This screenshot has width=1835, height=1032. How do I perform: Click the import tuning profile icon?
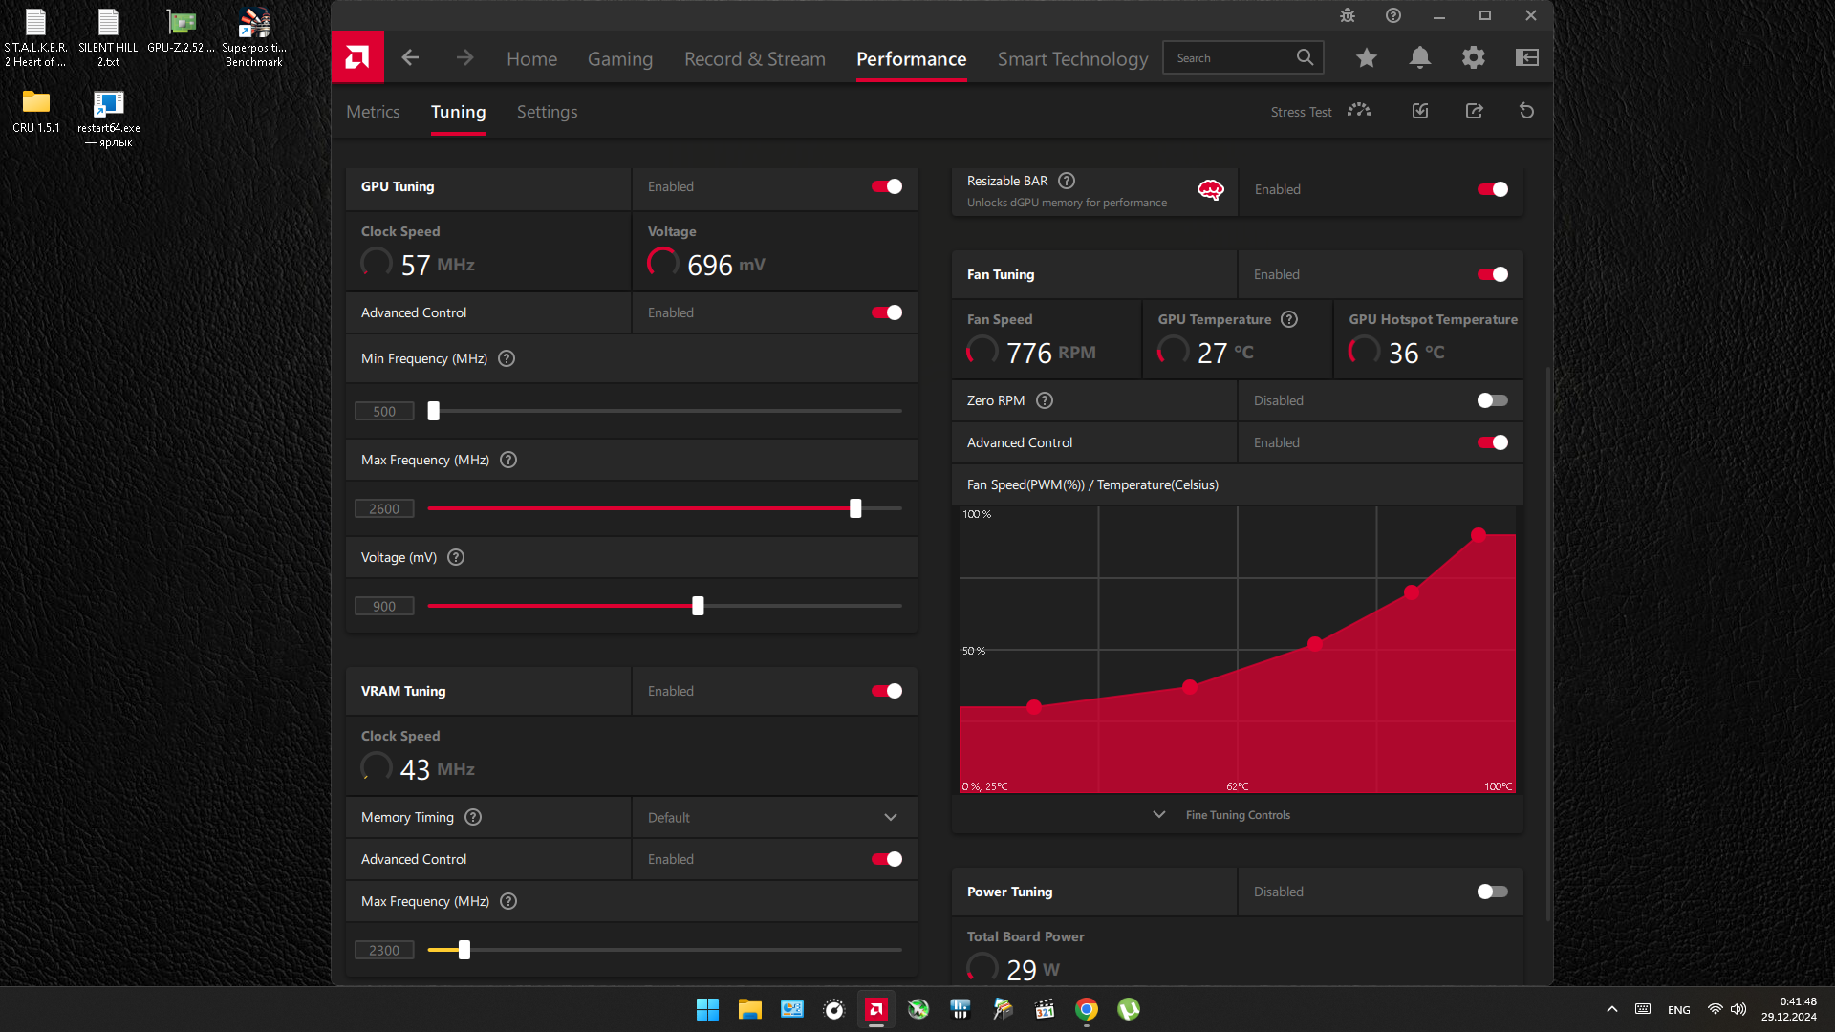(1420, 112)
